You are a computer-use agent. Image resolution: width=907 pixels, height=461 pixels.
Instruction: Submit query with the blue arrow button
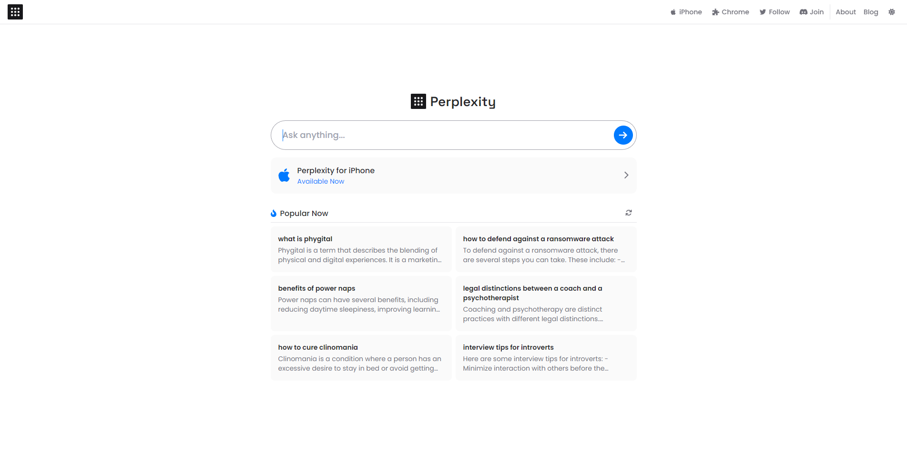click(x=623, y=135)
